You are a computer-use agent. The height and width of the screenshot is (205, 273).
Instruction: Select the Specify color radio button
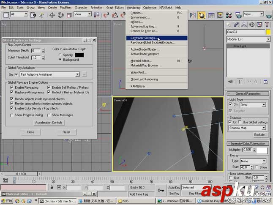(x=60, y=55)
